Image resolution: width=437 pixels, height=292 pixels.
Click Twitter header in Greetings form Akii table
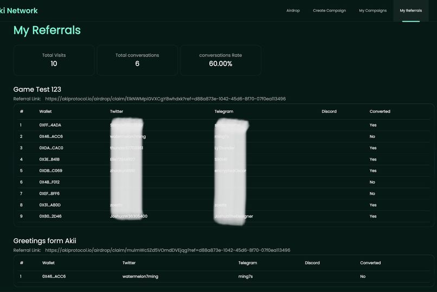click(129, 263)
